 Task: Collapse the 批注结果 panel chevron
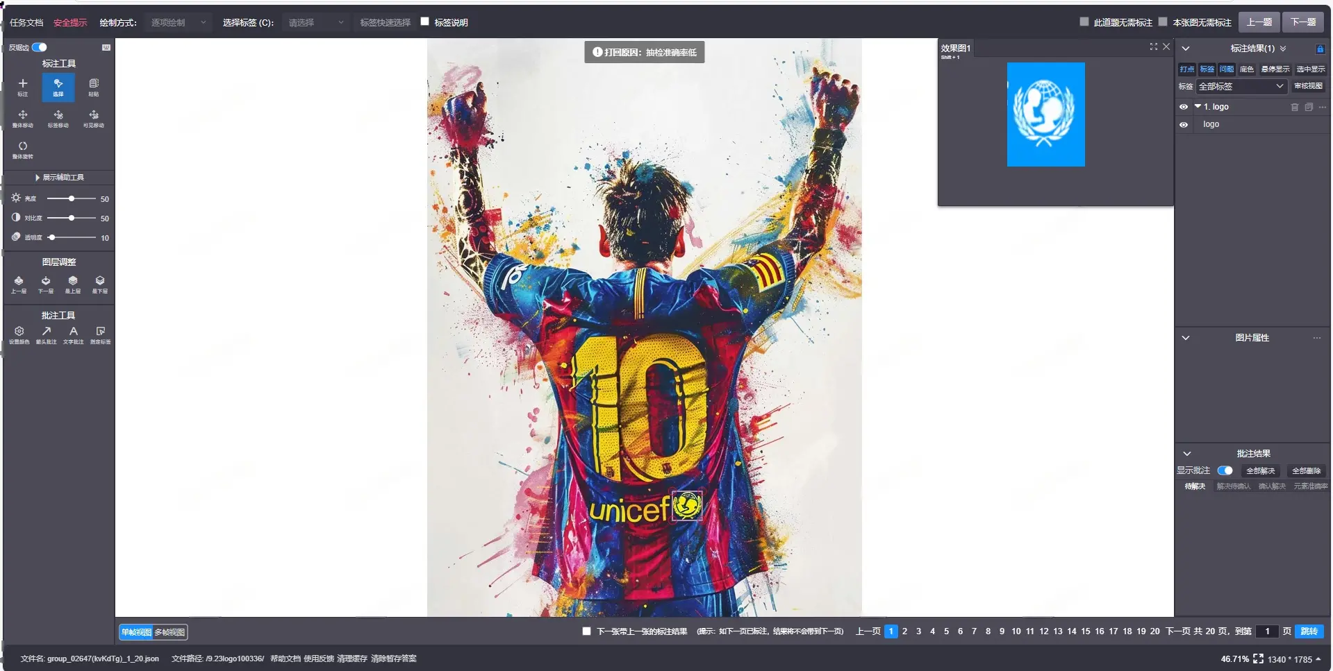click(1187, 454)
